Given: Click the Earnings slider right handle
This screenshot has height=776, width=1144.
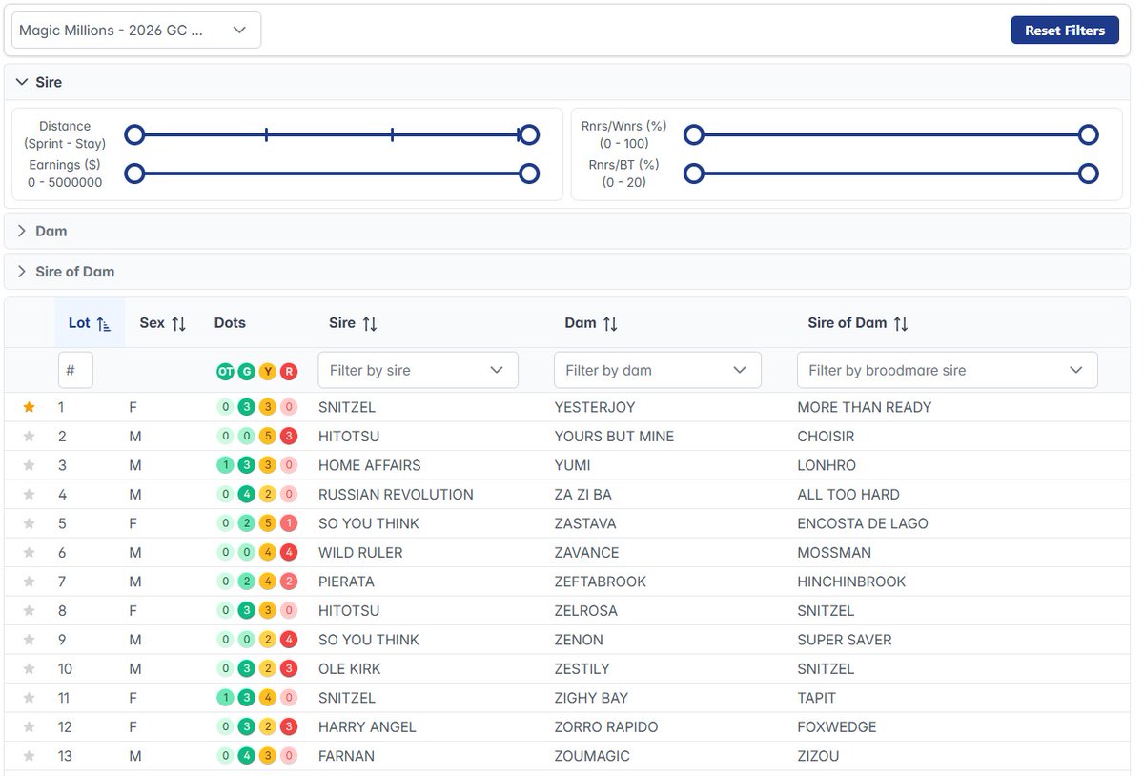Looking at the screenshot, I should point(529,174).
